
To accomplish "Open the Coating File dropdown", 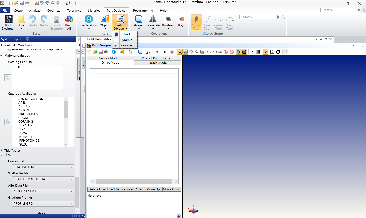I will 43,167.
